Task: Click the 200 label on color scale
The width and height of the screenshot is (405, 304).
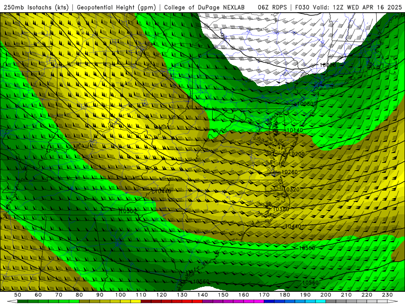Action: point(326,295)
